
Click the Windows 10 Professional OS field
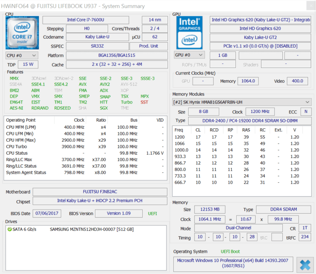coord(233,263)
